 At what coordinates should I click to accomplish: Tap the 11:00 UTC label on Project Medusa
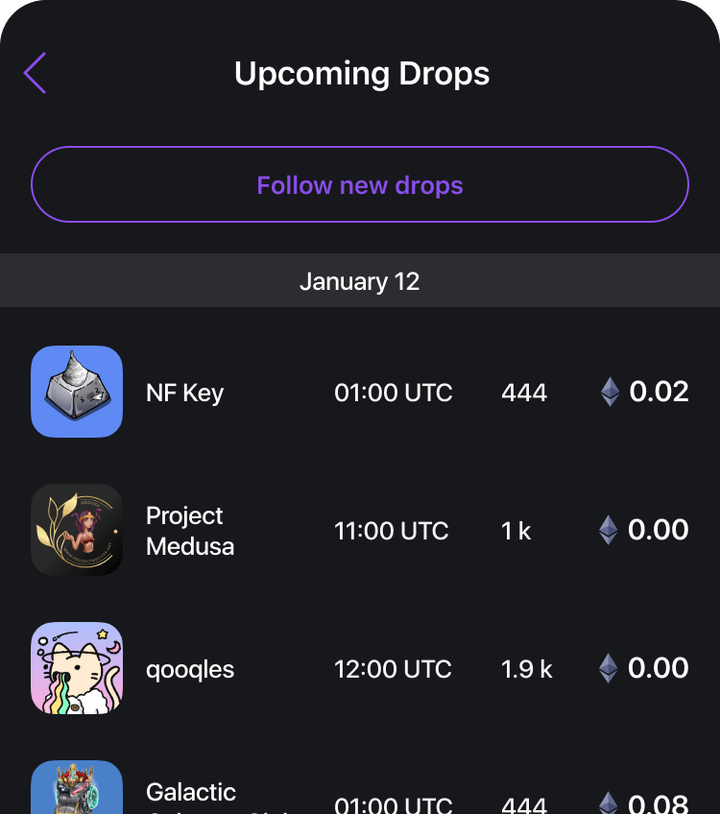(391, 530)
